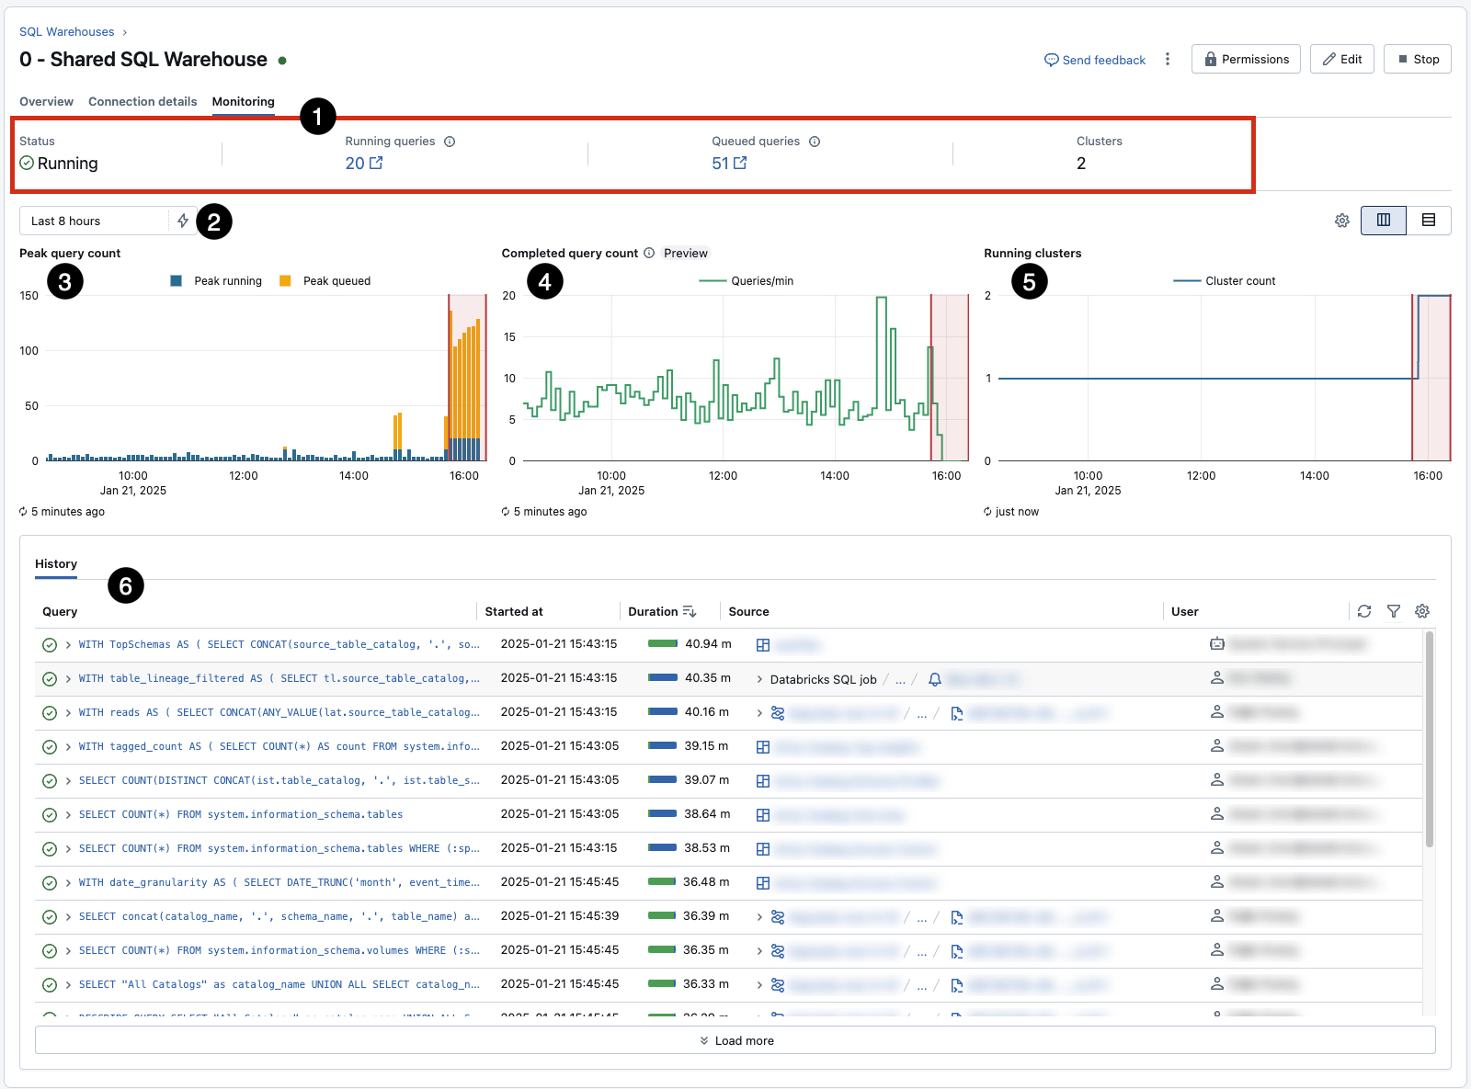Viewport: 1471px width, 1089px height.
Task: Click the Load more button
Action: 735,1040
